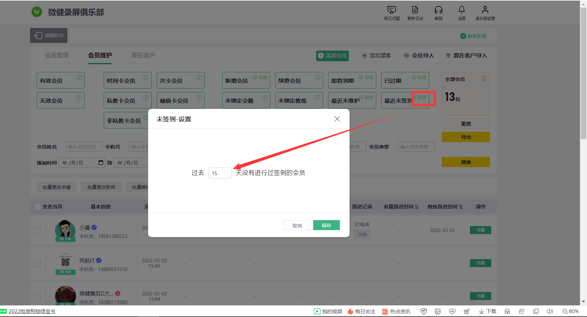Switch to the 潜在客户 tab

coord(143,55)
